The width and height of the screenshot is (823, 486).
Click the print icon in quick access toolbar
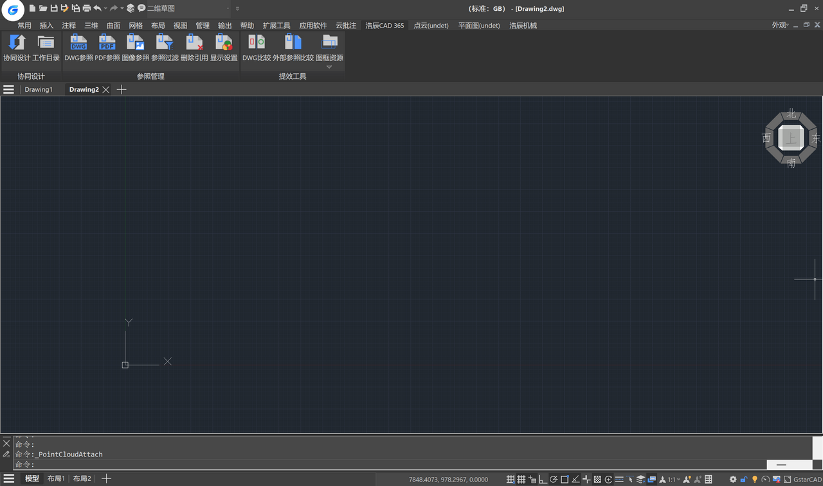(x=86, y=8)
